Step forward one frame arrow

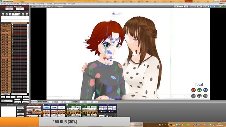tap(19, 14)
